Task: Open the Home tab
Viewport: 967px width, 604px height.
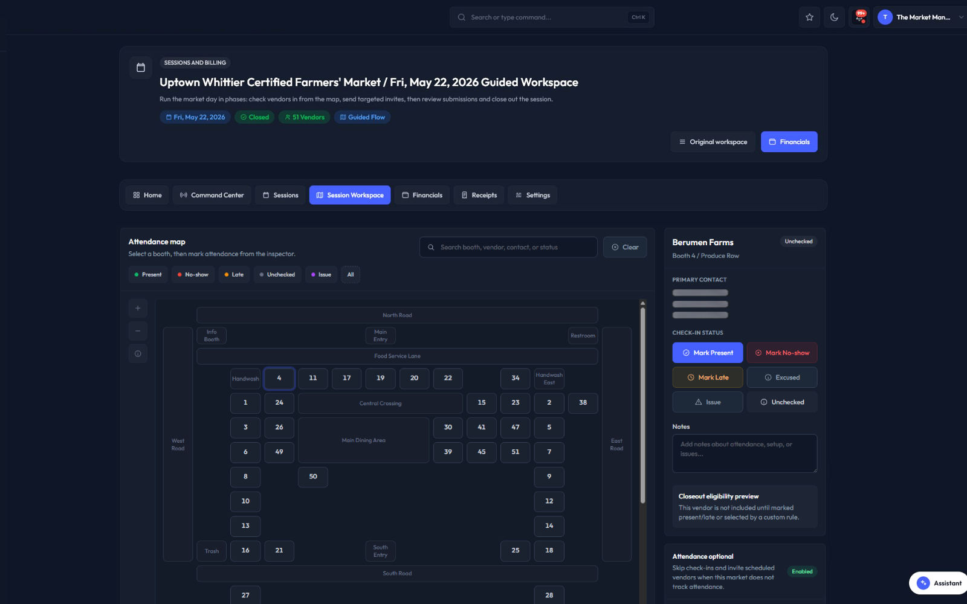Action: coord(147,195)
